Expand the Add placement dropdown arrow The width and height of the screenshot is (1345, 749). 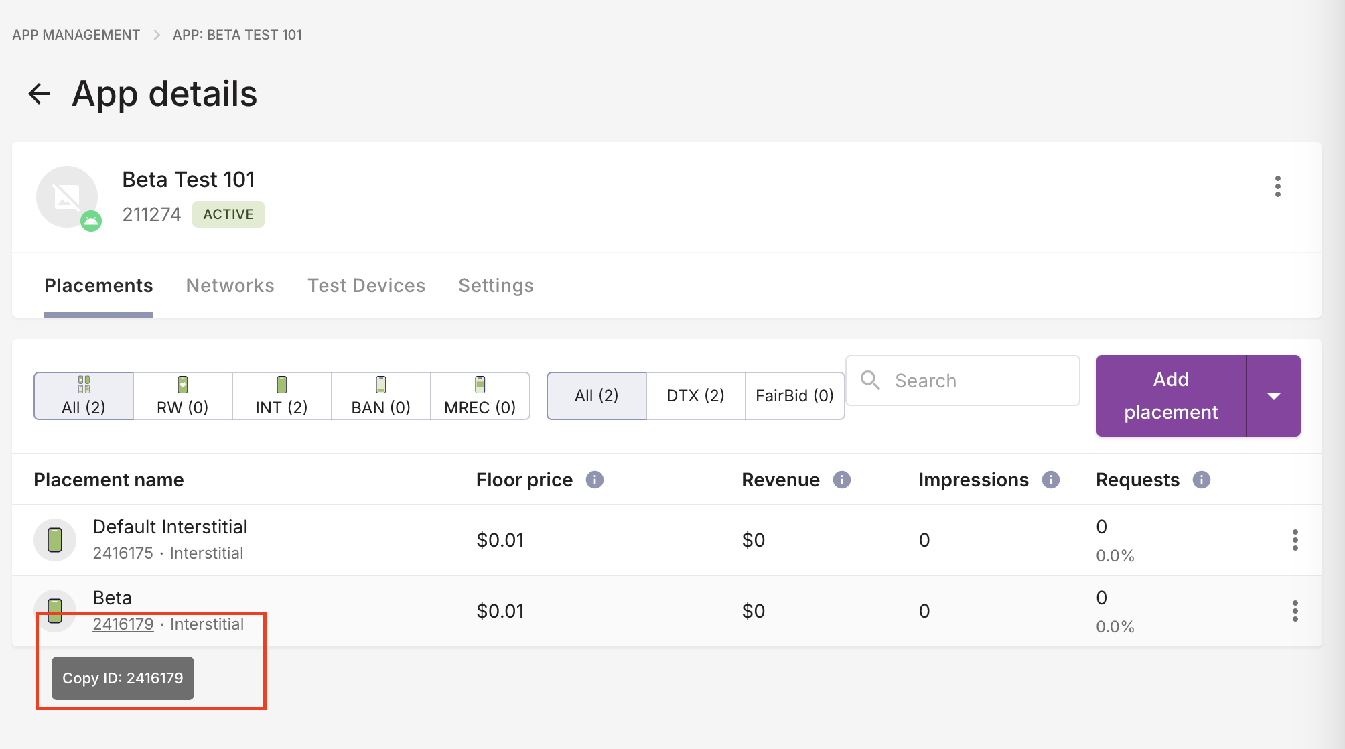1273,396
